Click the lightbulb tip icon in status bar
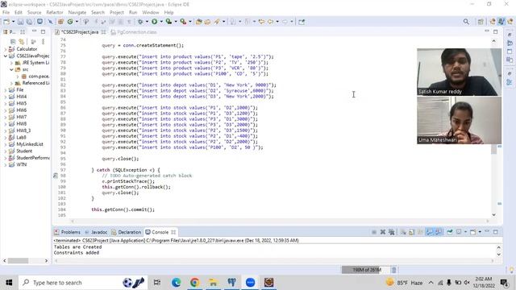The image size is (516, 290). point(511,270)
